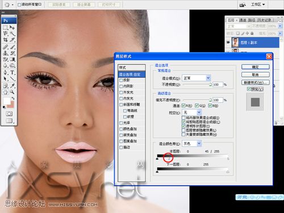Select the Brush tool
284x213 pixels.
tap(12, 47)
